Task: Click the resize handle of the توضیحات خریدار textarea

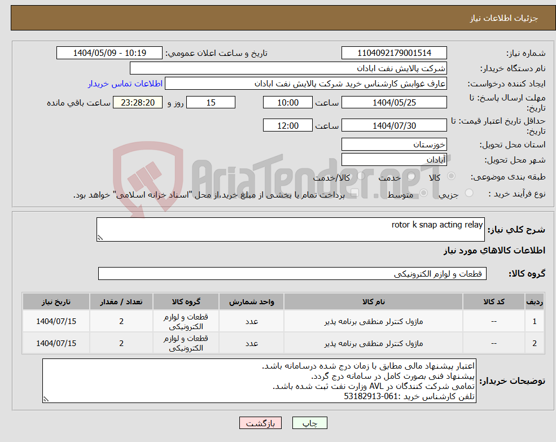Action: [x=47, y=399]
